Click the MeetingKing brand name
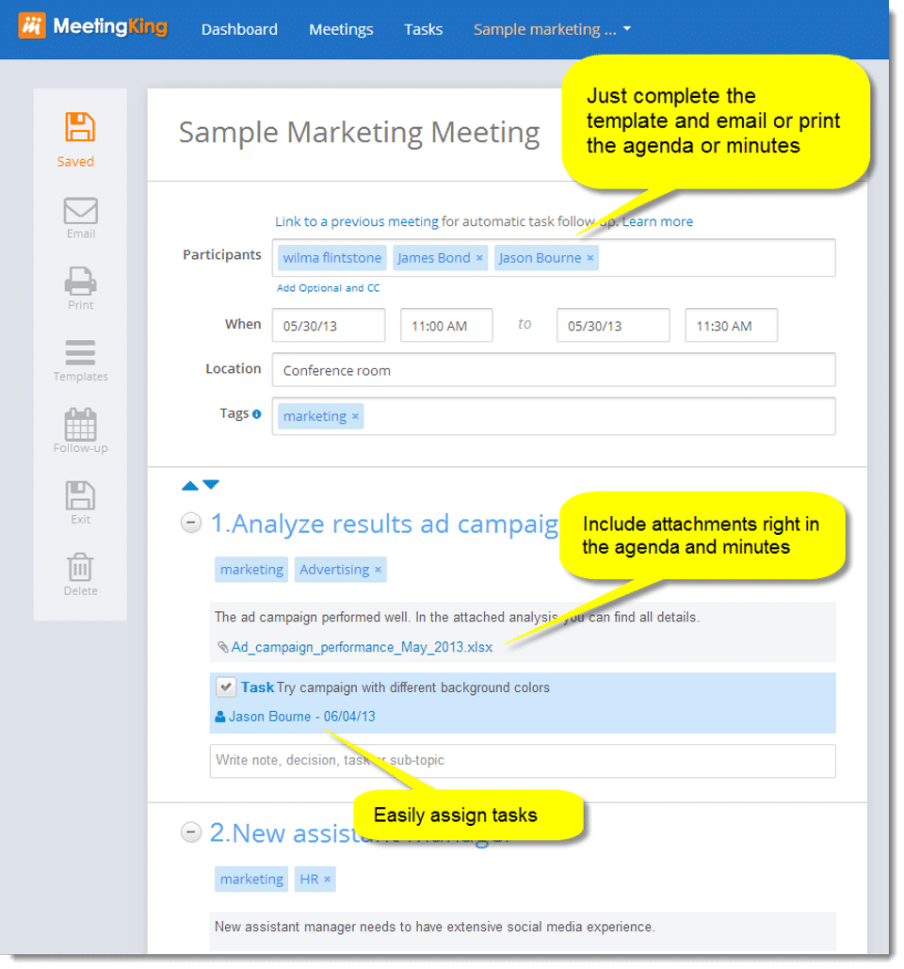Image resolution: width=904 pixels, height=969 pixels. pyautogui.click(x=110, y=26)
